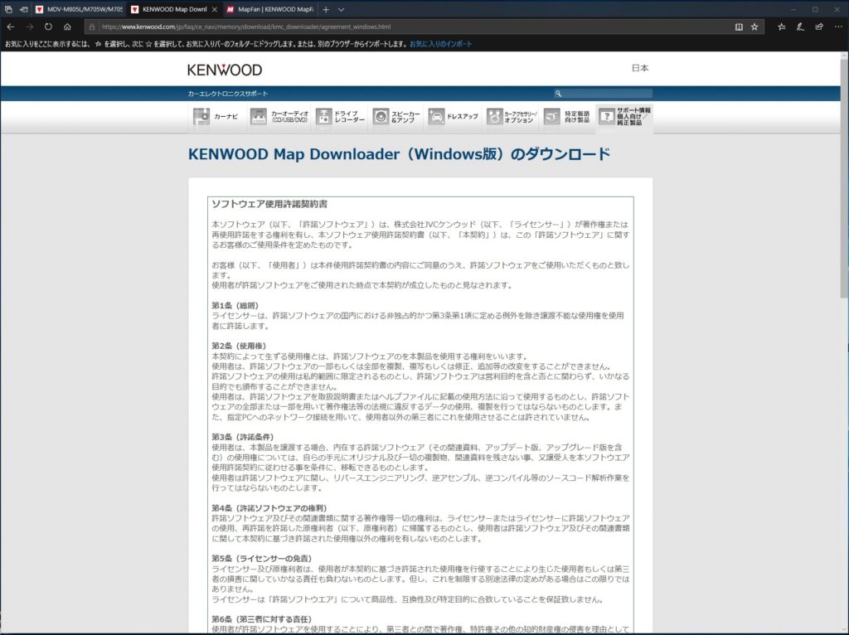This screenshot has width=849, height=635.
Task: Click the 日本 region link
Action: tap(640, 68)
